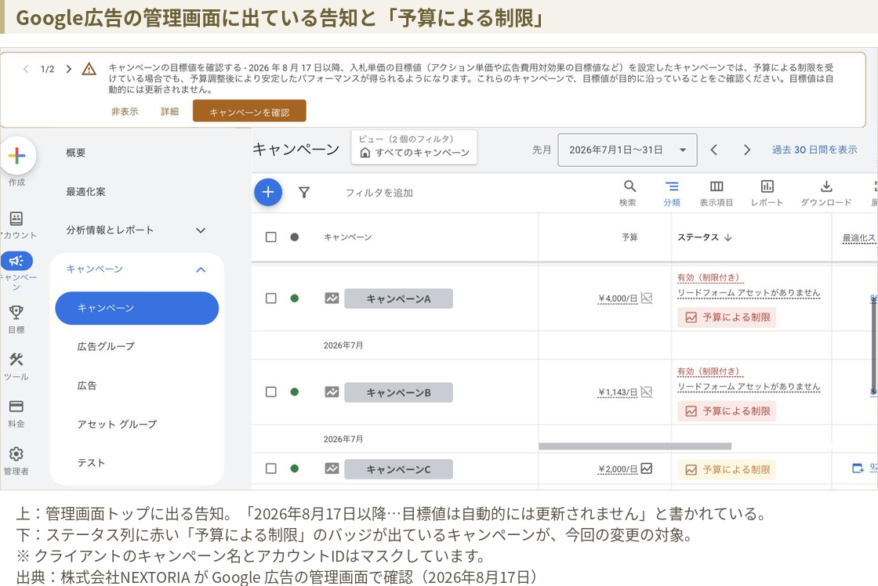Image resolution: width=878 pixels, height=586 pixels.
Task: Open キャンペーンA name link
Action: coord(399,299)
